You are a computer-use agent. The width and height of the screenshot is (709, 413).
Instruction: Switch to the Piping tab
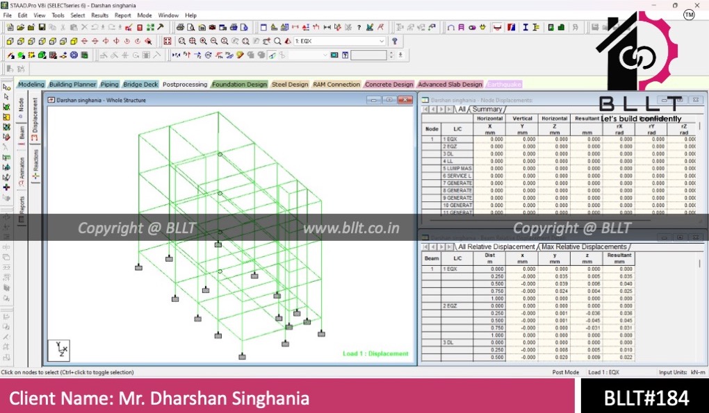(109, 85)
